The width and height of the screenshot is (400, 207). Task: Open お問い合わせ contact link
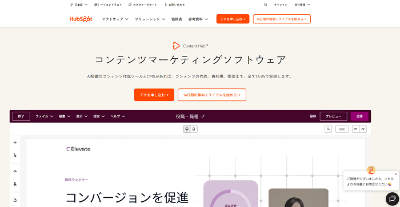click(174, 5)
